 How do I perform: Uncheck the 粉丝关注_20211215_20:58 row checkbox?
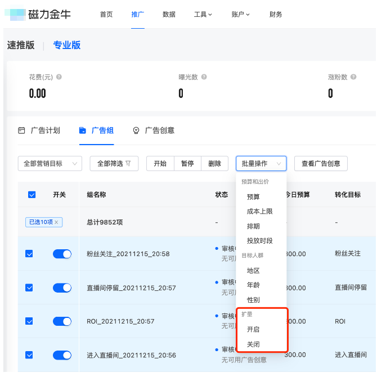point(29,254)
